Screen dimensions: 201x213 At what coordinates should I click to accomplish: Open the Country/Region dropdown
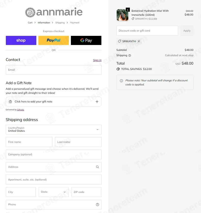point(54,130)
